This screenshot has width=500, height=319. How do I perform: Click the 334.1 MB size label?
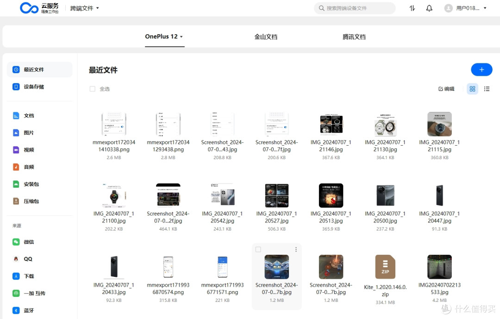[x=385, y=302]
